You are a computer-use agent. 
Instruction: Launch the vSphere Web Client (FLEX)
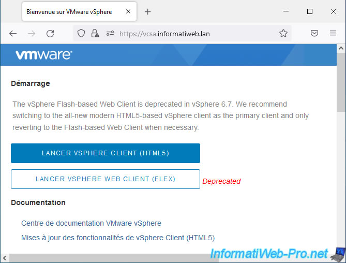(x=106, y=179)
